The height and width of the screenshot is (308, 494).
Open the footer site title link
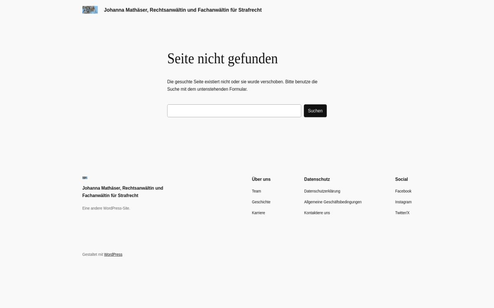click(x=123, y=192)
